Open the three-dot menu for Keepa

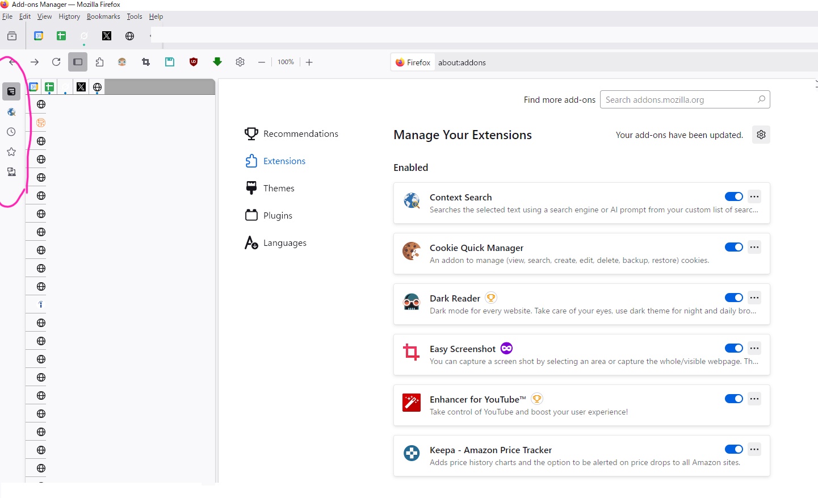[754, 449]
